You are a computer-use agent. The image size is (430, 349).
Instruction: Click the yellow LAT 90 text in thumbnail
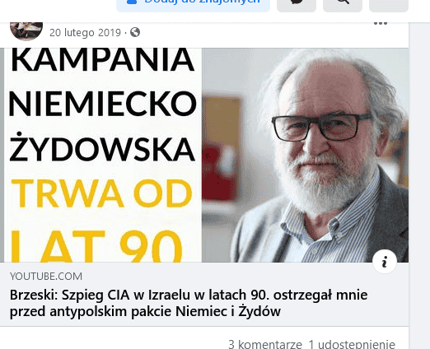96,246
